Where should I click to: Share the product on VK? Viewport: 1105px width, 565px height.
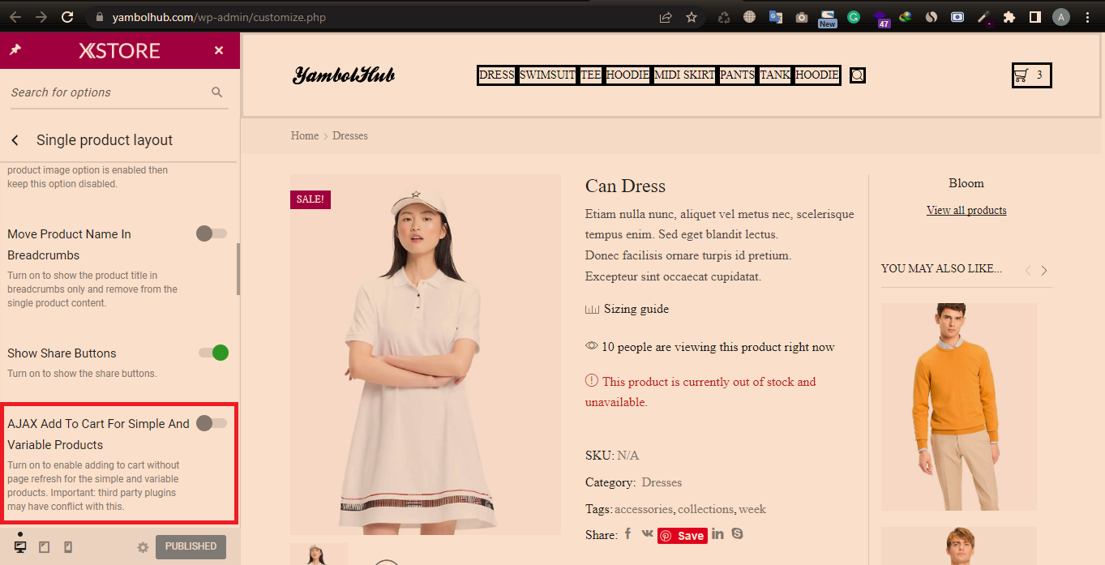647,534
